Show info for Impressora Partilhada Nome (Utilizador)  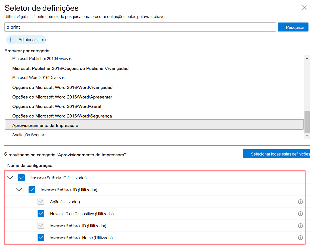300,238
